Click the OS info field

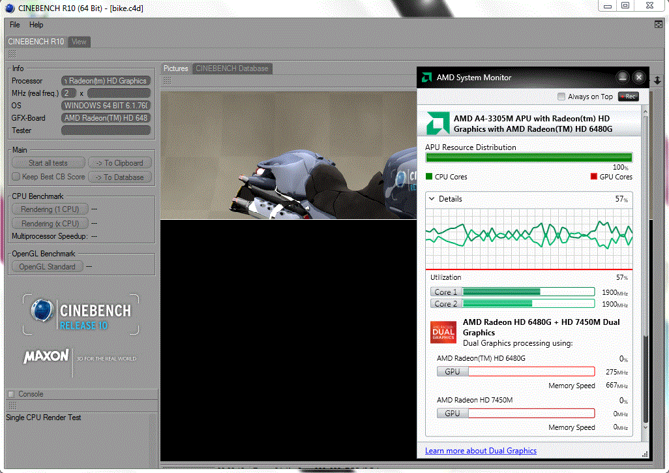point(106,106)
